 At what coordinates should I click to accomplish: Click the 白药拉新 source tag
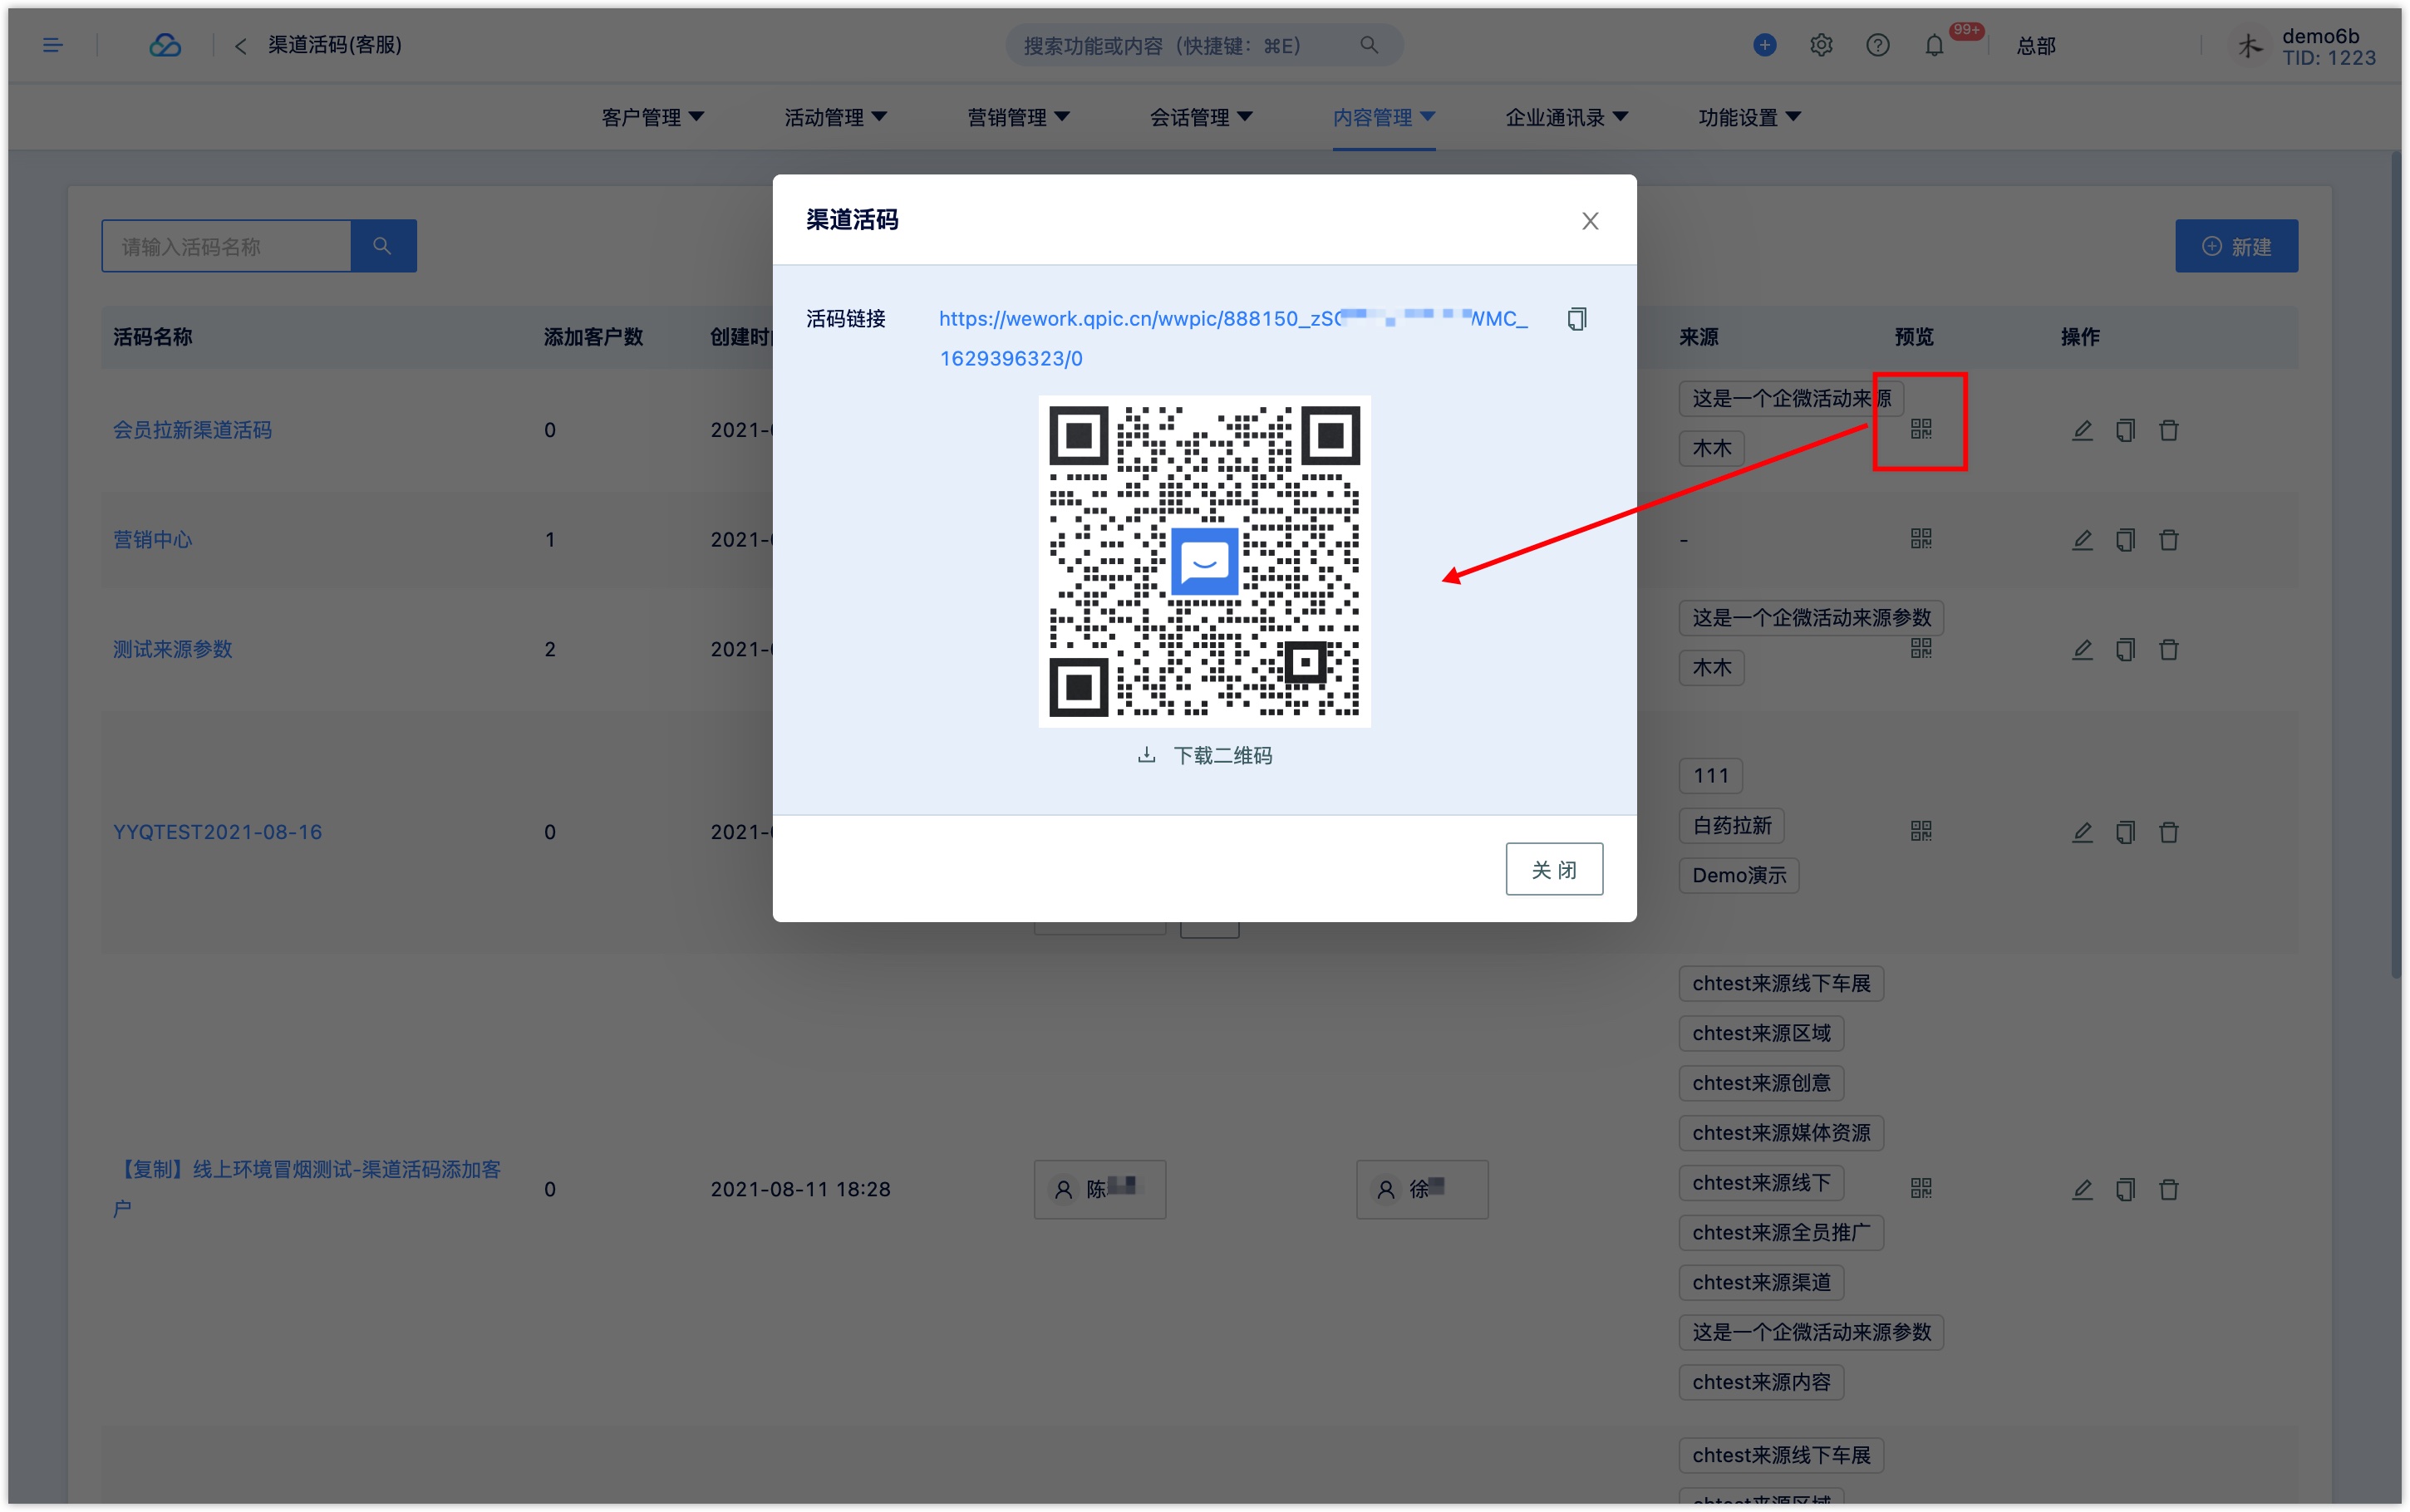[x=1731, y=825]
